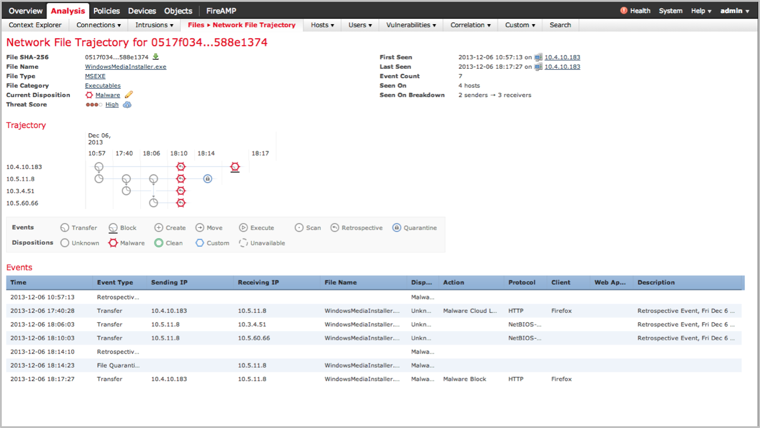The image size is (760, 428).
Task: Click the host icon next to First Seen IP
Action: [539, 58]
